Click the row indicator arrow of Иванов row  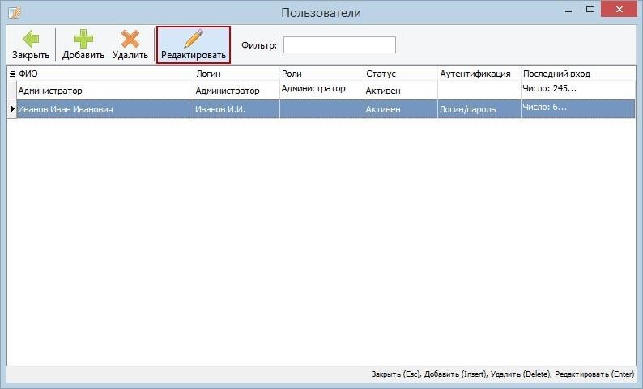(x=12, y=109)
